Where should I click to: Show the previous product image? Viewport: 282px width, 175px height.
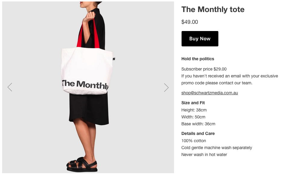[10, 87]
